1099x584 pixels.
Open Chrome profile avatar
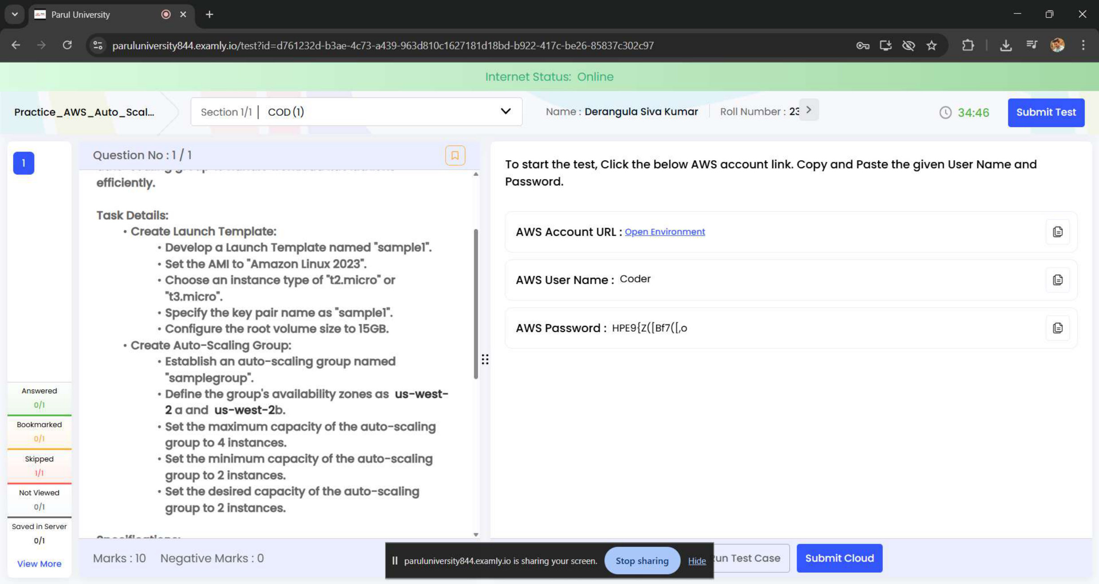pos(1057,45)
